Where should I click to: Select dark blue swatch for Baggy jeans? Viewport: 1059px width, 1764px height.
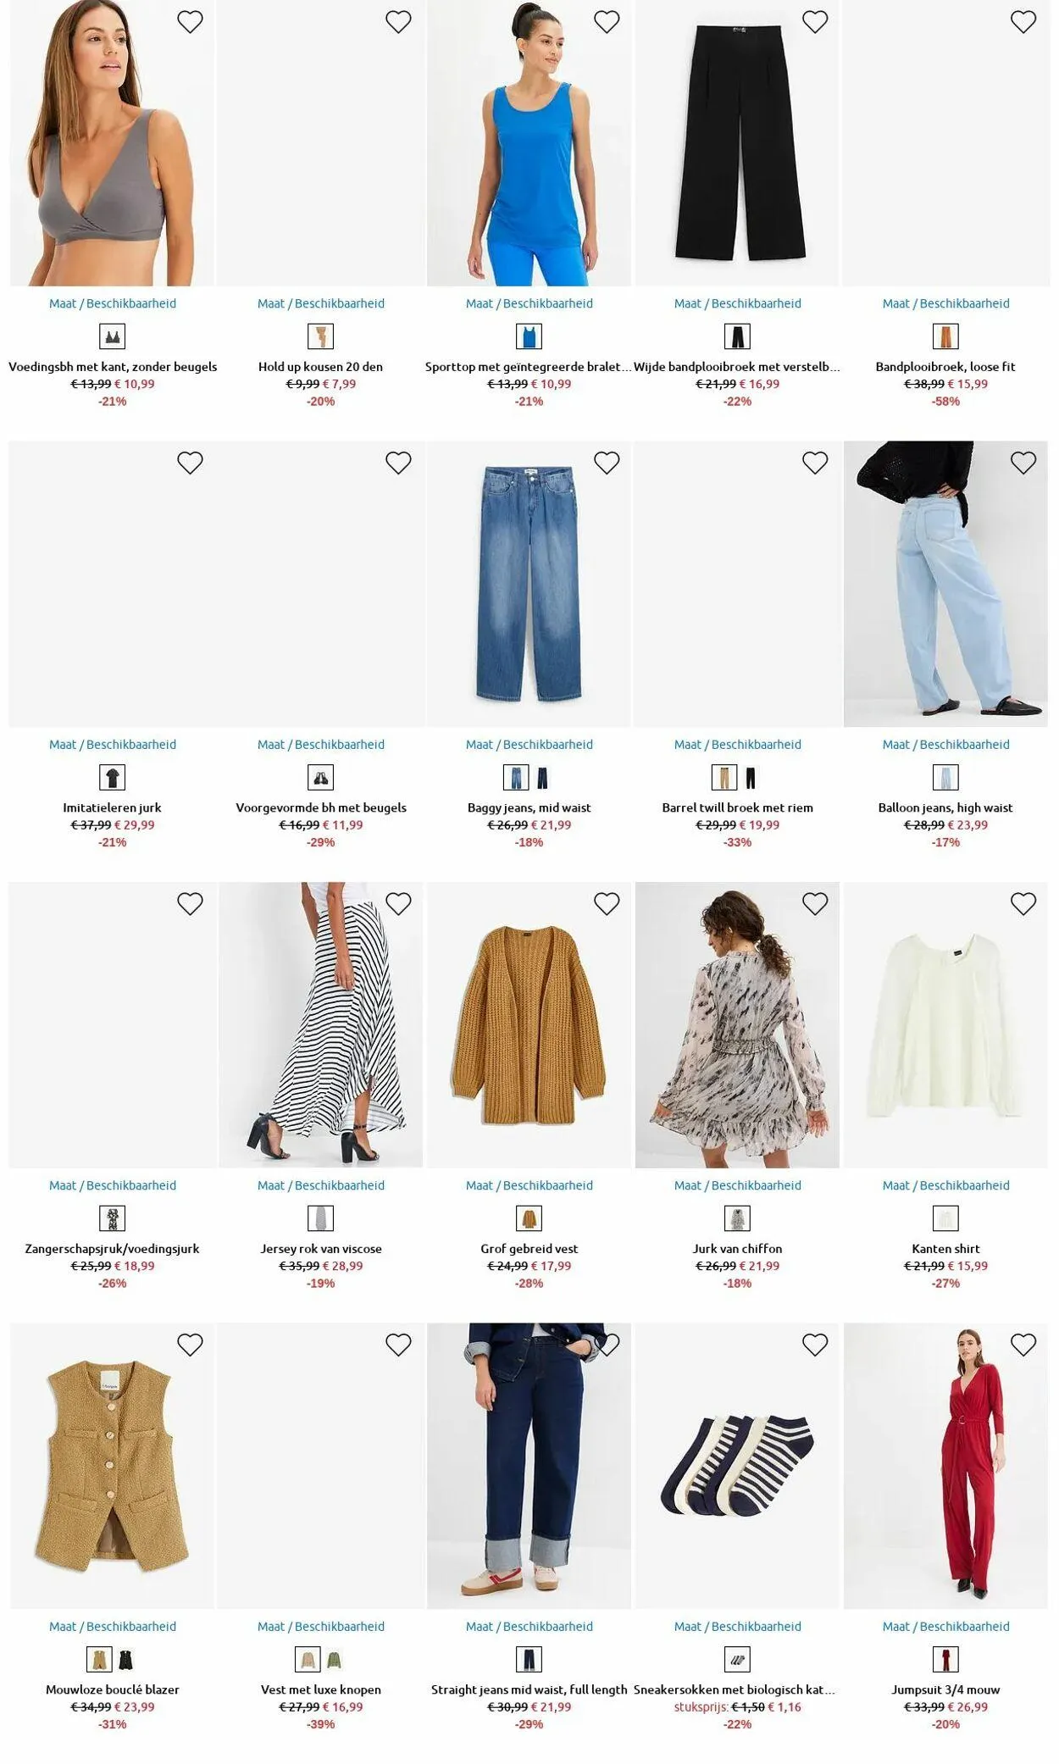click(543, 777)
